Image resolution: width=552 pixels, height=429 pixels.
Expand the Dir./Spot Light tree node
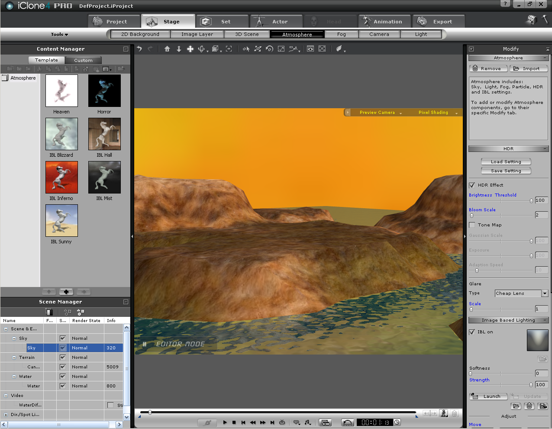click(x=6, y=415)
